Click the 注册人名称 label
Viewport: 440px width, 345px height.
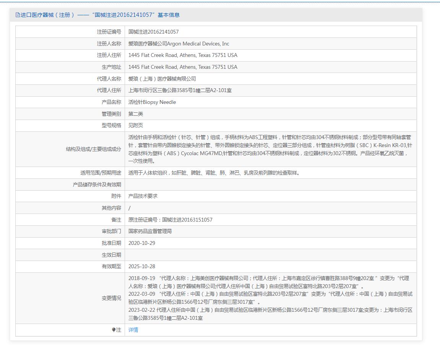[x=109, y=44]
